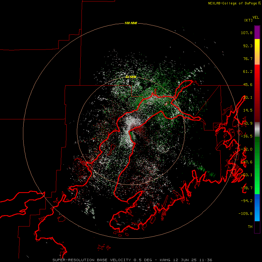Click the 14.5 velocity scale value
Image resolution: width=262 pixels, height=262 pixels.
(248, 110)
